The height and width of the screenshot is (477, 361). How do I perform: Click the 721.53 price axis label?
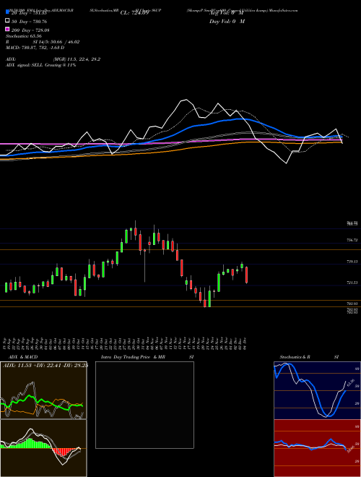[x=352, y=283]
